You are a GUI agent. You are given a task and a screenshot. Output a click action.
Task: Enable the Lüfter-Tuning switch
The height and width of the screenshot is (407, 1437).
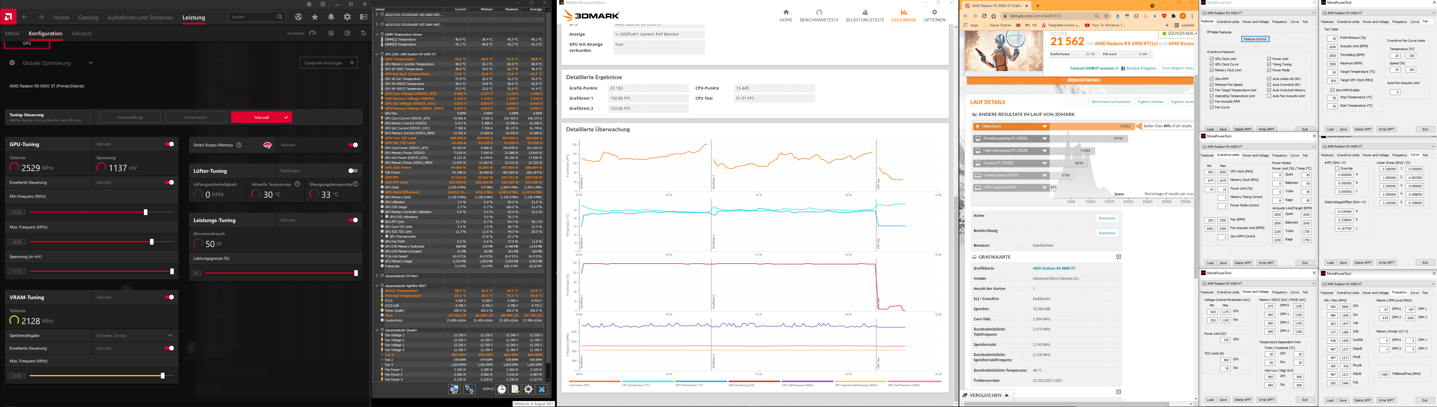(x=353, y=171)
